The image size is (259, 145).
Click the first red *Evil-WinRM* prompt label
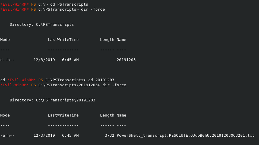pos(15,4)
